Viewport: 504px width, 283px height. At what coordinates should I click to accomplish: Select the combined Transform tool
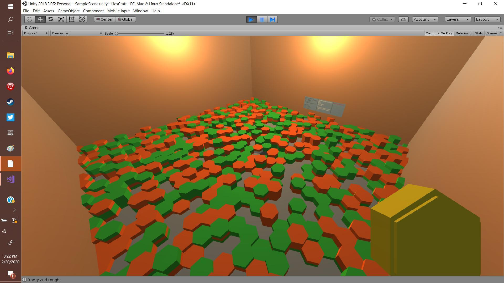[82, 19]
